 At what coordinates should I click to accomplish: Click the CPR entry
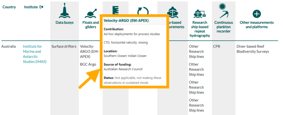(217, 46)
